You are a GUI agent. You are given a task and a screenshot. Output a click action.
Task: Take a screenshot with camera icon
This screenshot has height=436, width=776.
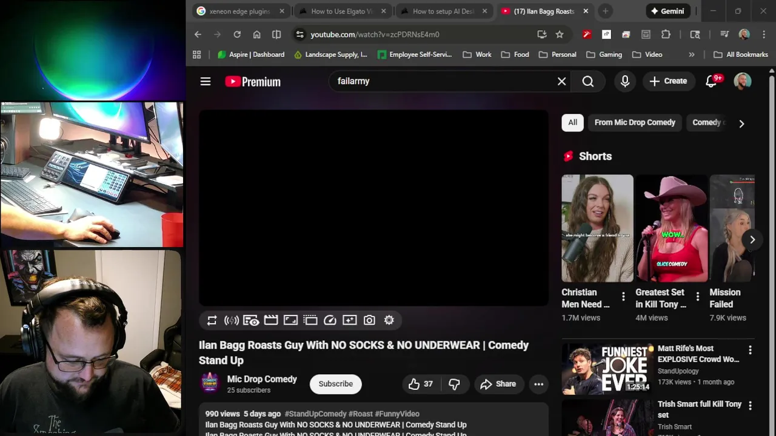click(x=369, y=320)
